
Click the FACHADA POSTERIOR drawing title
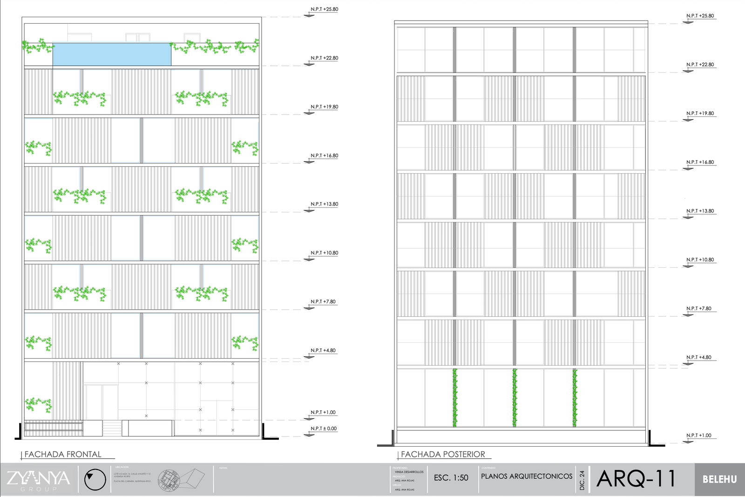coord(443,454)
